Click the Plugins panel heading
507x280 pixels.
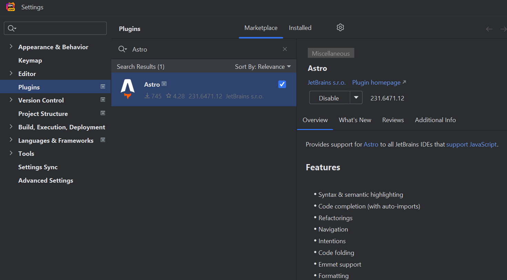130,29
